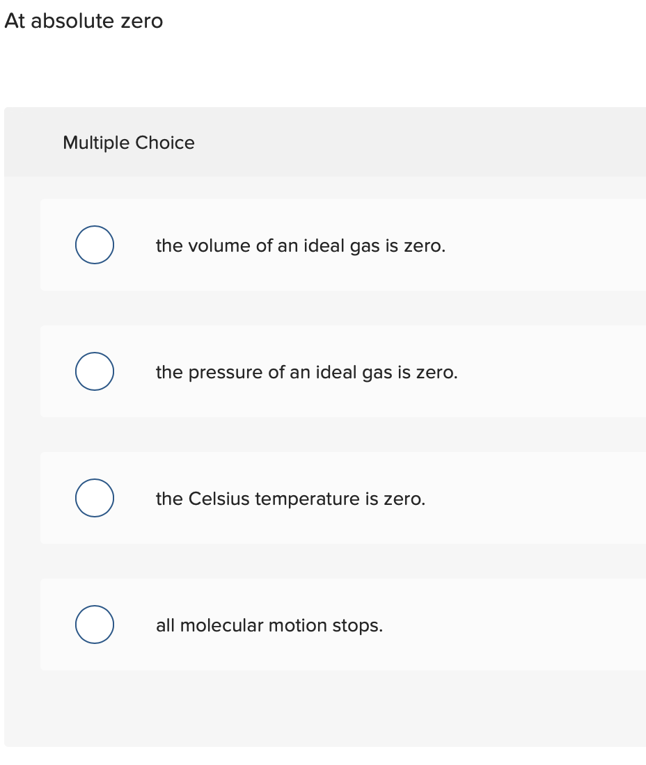646x765 pixels.
Task: Select the fourth answer option card
Action: tap(313, 625)
